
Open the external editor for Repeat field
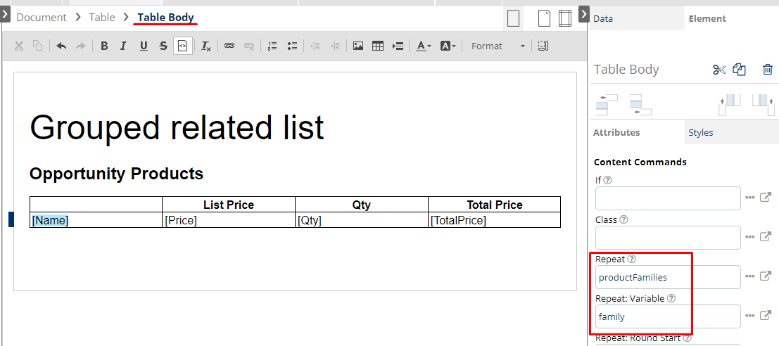pyautogui.click(x=766, y=276)
